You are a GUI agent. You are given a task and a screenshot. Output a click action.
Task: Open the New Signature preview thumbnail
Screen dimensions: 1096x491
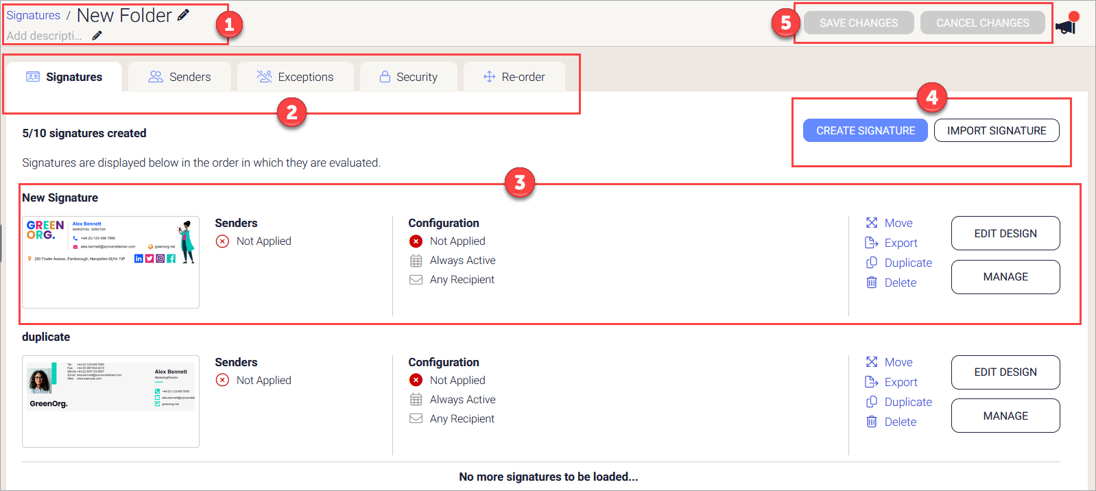pyautogui.click(x=110, y=262)
